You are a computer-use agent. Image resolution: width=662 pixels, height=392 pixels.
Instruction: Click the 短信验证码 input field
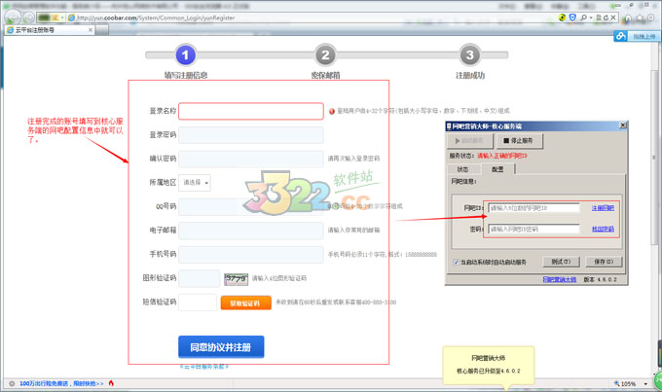tap(198, 303)
